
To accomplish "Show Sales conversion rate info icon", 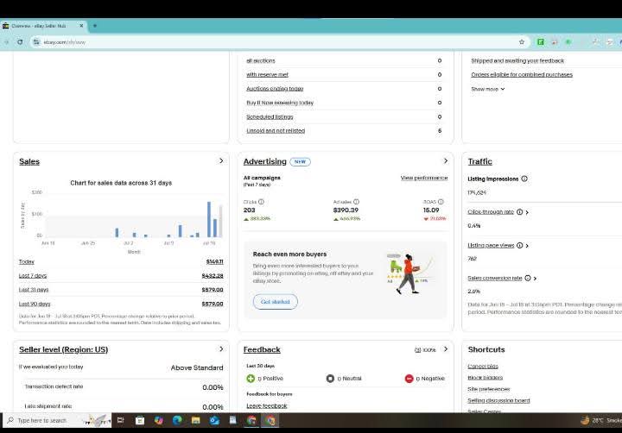I will [528, 278].
